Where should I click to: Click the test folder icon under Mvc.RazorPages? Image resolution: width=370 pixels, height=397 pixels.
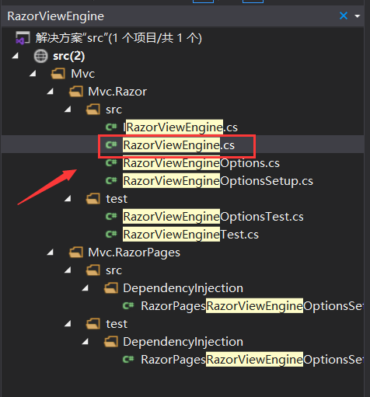pyautogui.click(x=93, y=324)
